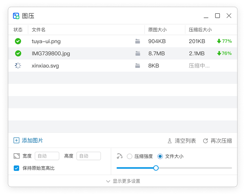Screen dimensions: 245x196
Task: Focus the 宽度 input field
Action: [47, 156]
